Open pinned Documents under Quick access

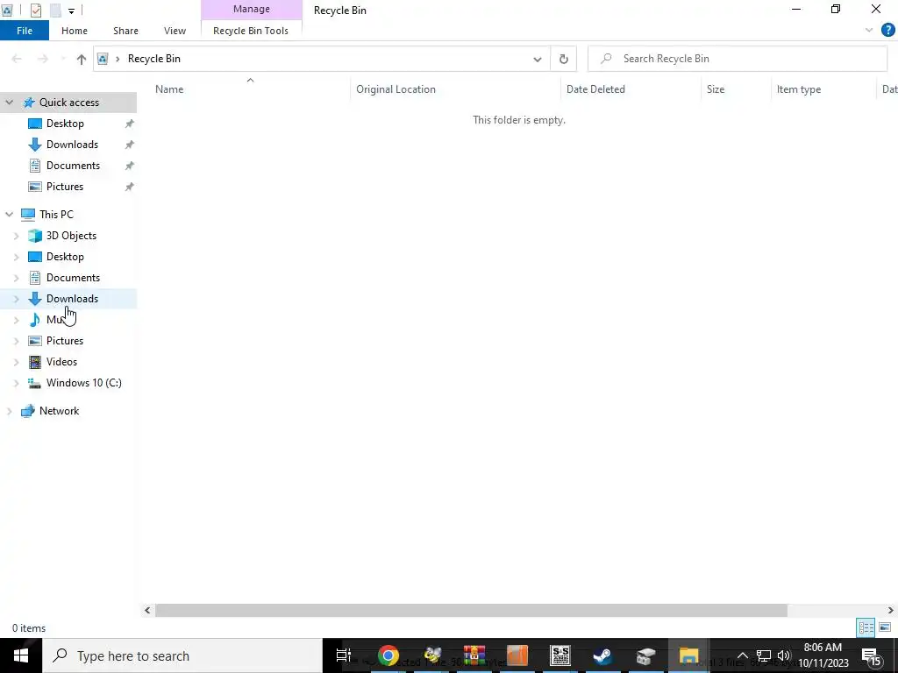click(73, 166)
